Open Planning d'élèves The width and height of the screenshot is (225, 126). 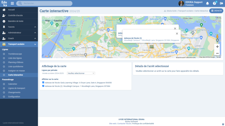(16, 62)
